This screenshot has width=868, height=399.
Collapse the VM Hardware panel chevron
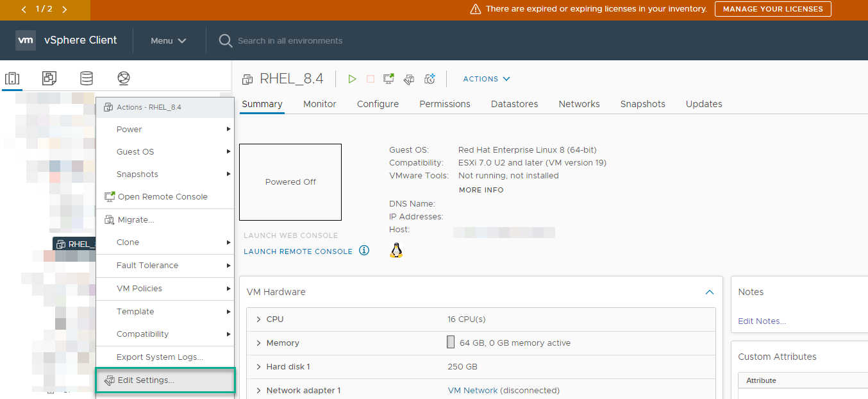pos(710,292)
